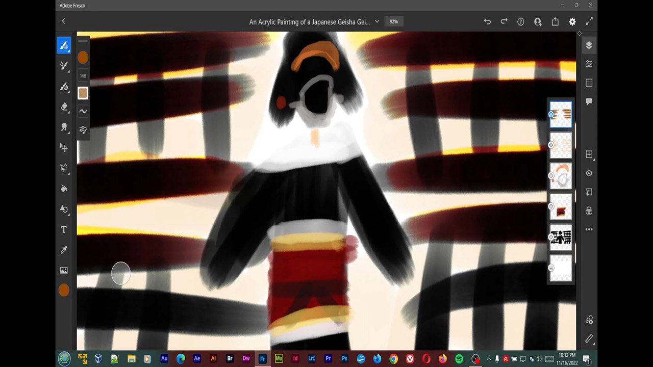Click the touch shortcut circle on canvas
This screenshot has height=367, width=653.
(x=121, y=273)
